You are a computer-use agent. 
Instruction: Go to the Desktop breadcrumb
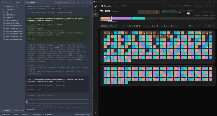tap(25, 114)
